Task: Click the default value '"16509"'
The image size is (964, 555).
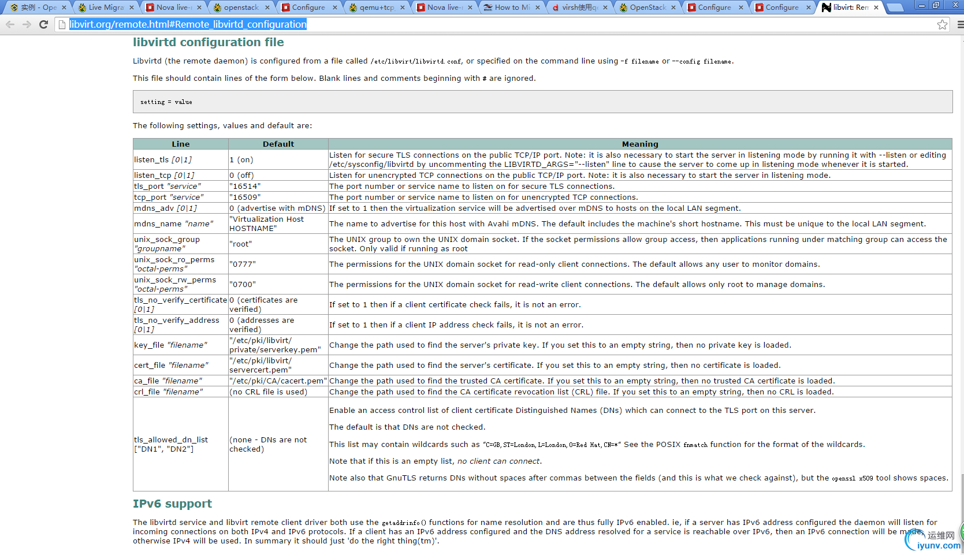Action: pos(245,198)
